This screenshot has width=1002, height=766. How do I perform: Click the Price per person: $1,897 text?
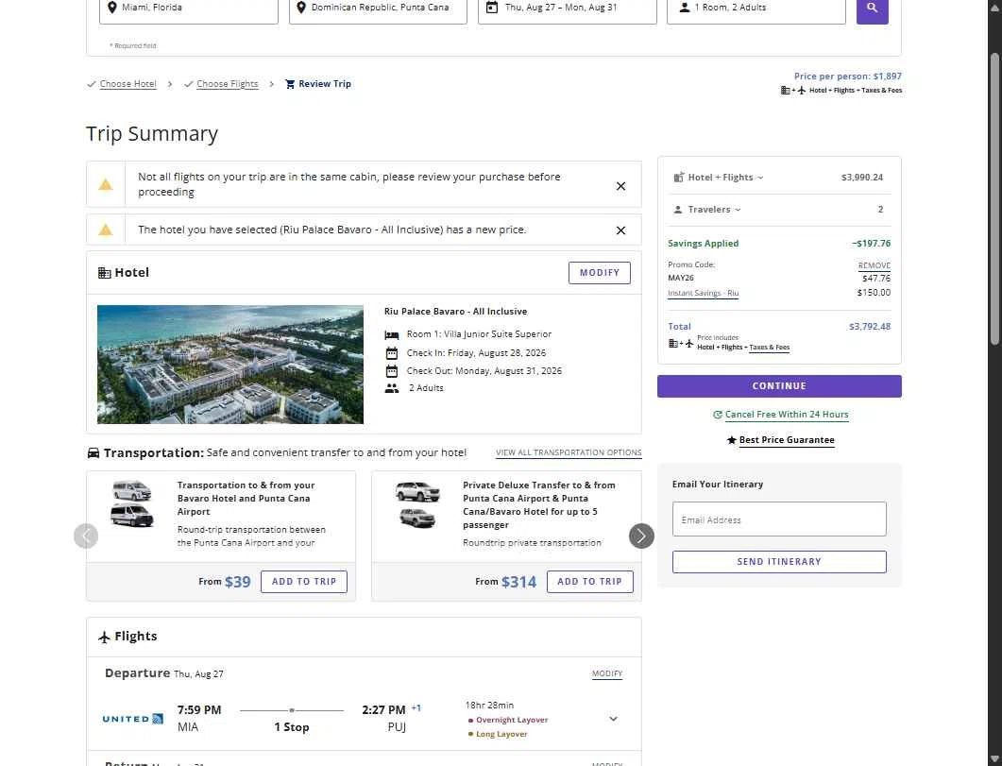pos(847,76)
